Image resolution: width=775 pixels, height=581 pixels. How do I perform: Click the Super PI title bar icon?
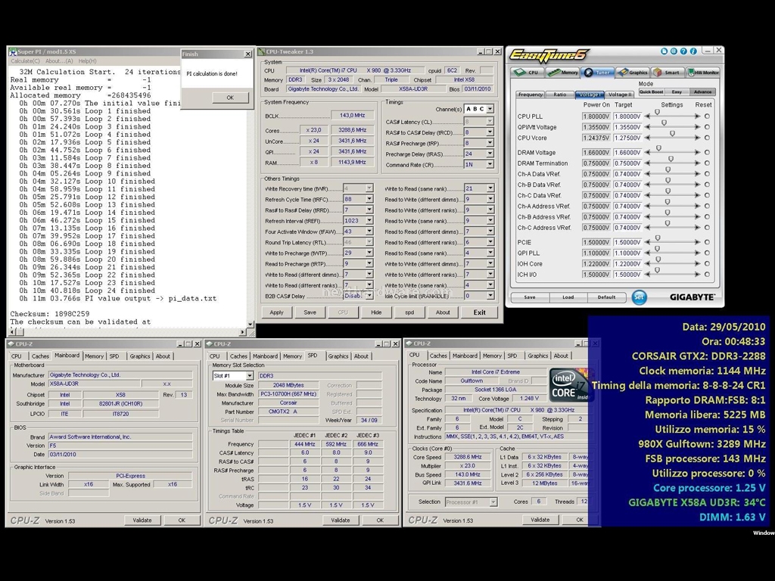click(14, 51)
